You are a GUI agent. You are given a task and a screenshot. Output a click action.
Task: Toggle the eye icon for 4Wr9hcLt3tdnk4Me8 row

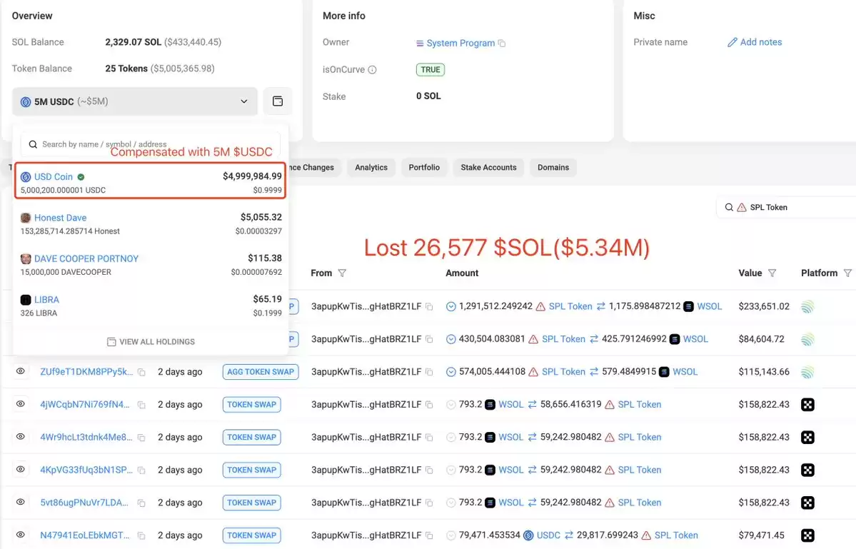20,437
